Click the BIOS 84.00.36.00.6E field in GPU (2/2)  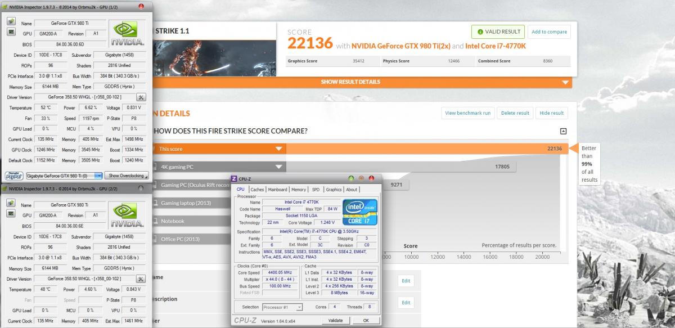tap(70, 226)
